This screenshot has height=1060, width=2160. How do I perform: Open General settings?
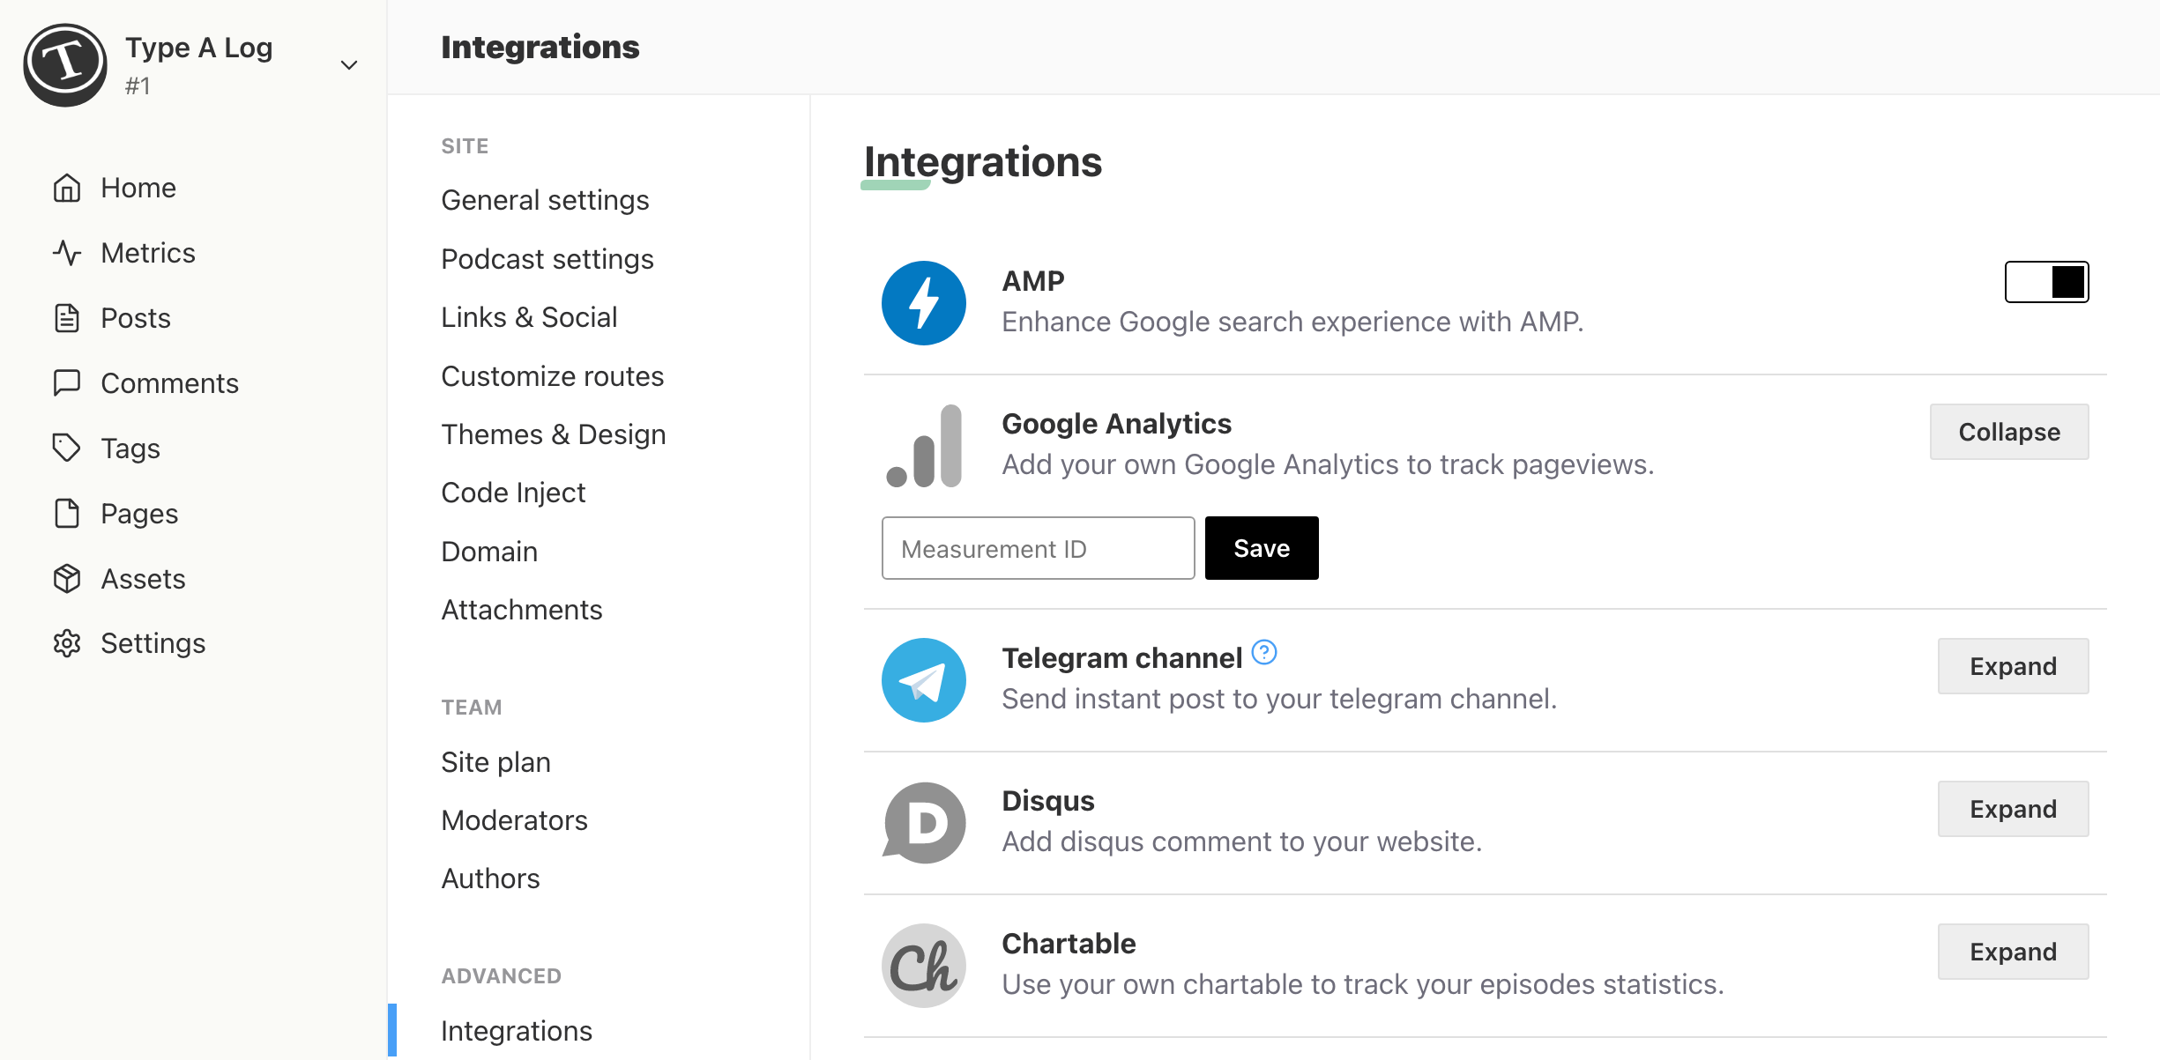click(x=545, y=200)
